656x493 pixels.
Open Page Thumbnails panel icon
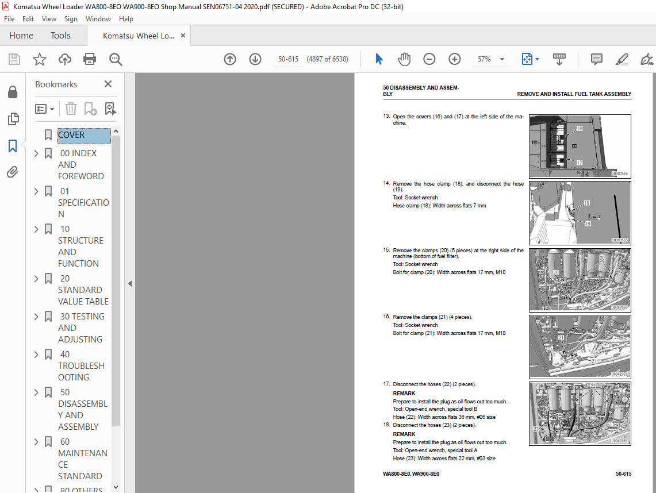tap(13, 119)
